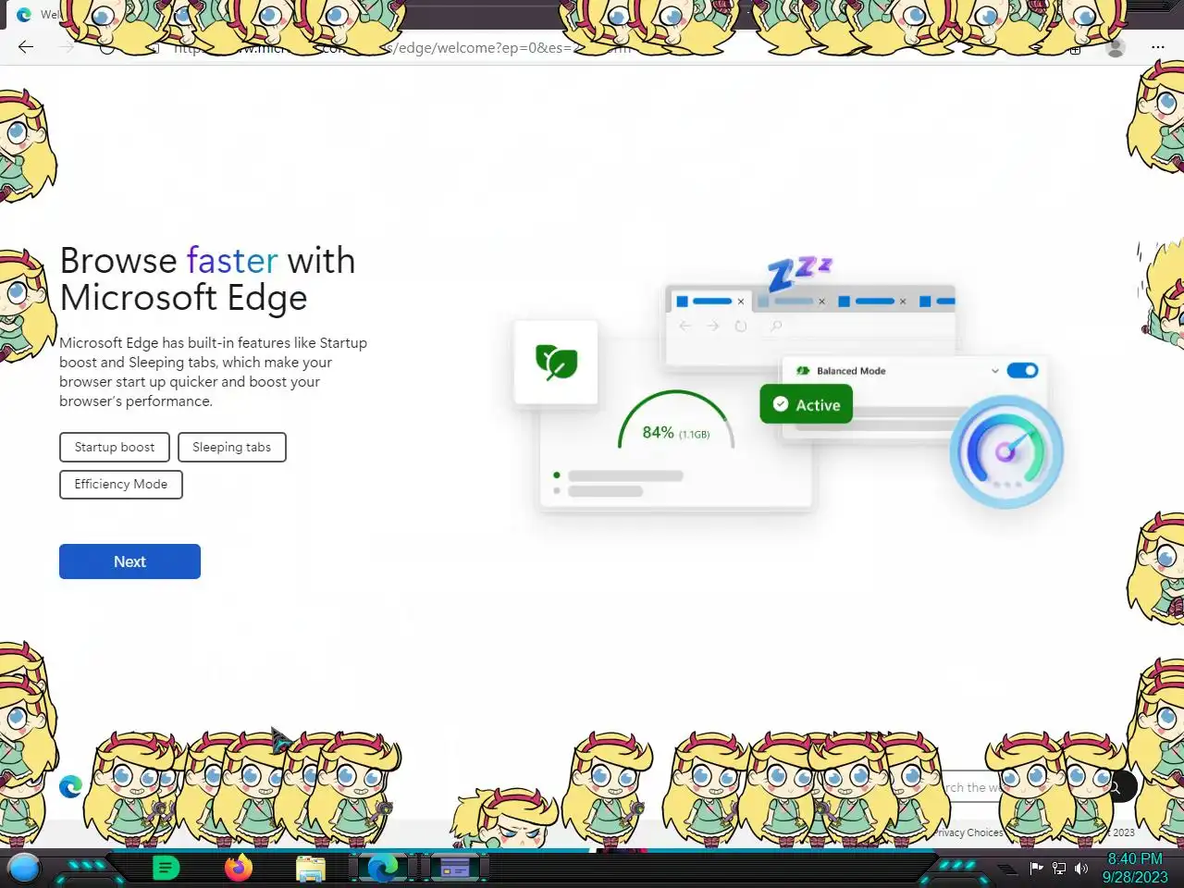The image size is (1184, 888).
Task: Click the green Active badge
Action: click(x=806, y=404)
